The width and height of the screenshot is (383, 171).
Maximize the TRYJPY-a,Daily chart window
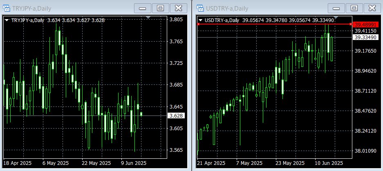pyautogui.click(x=160, y=8)
